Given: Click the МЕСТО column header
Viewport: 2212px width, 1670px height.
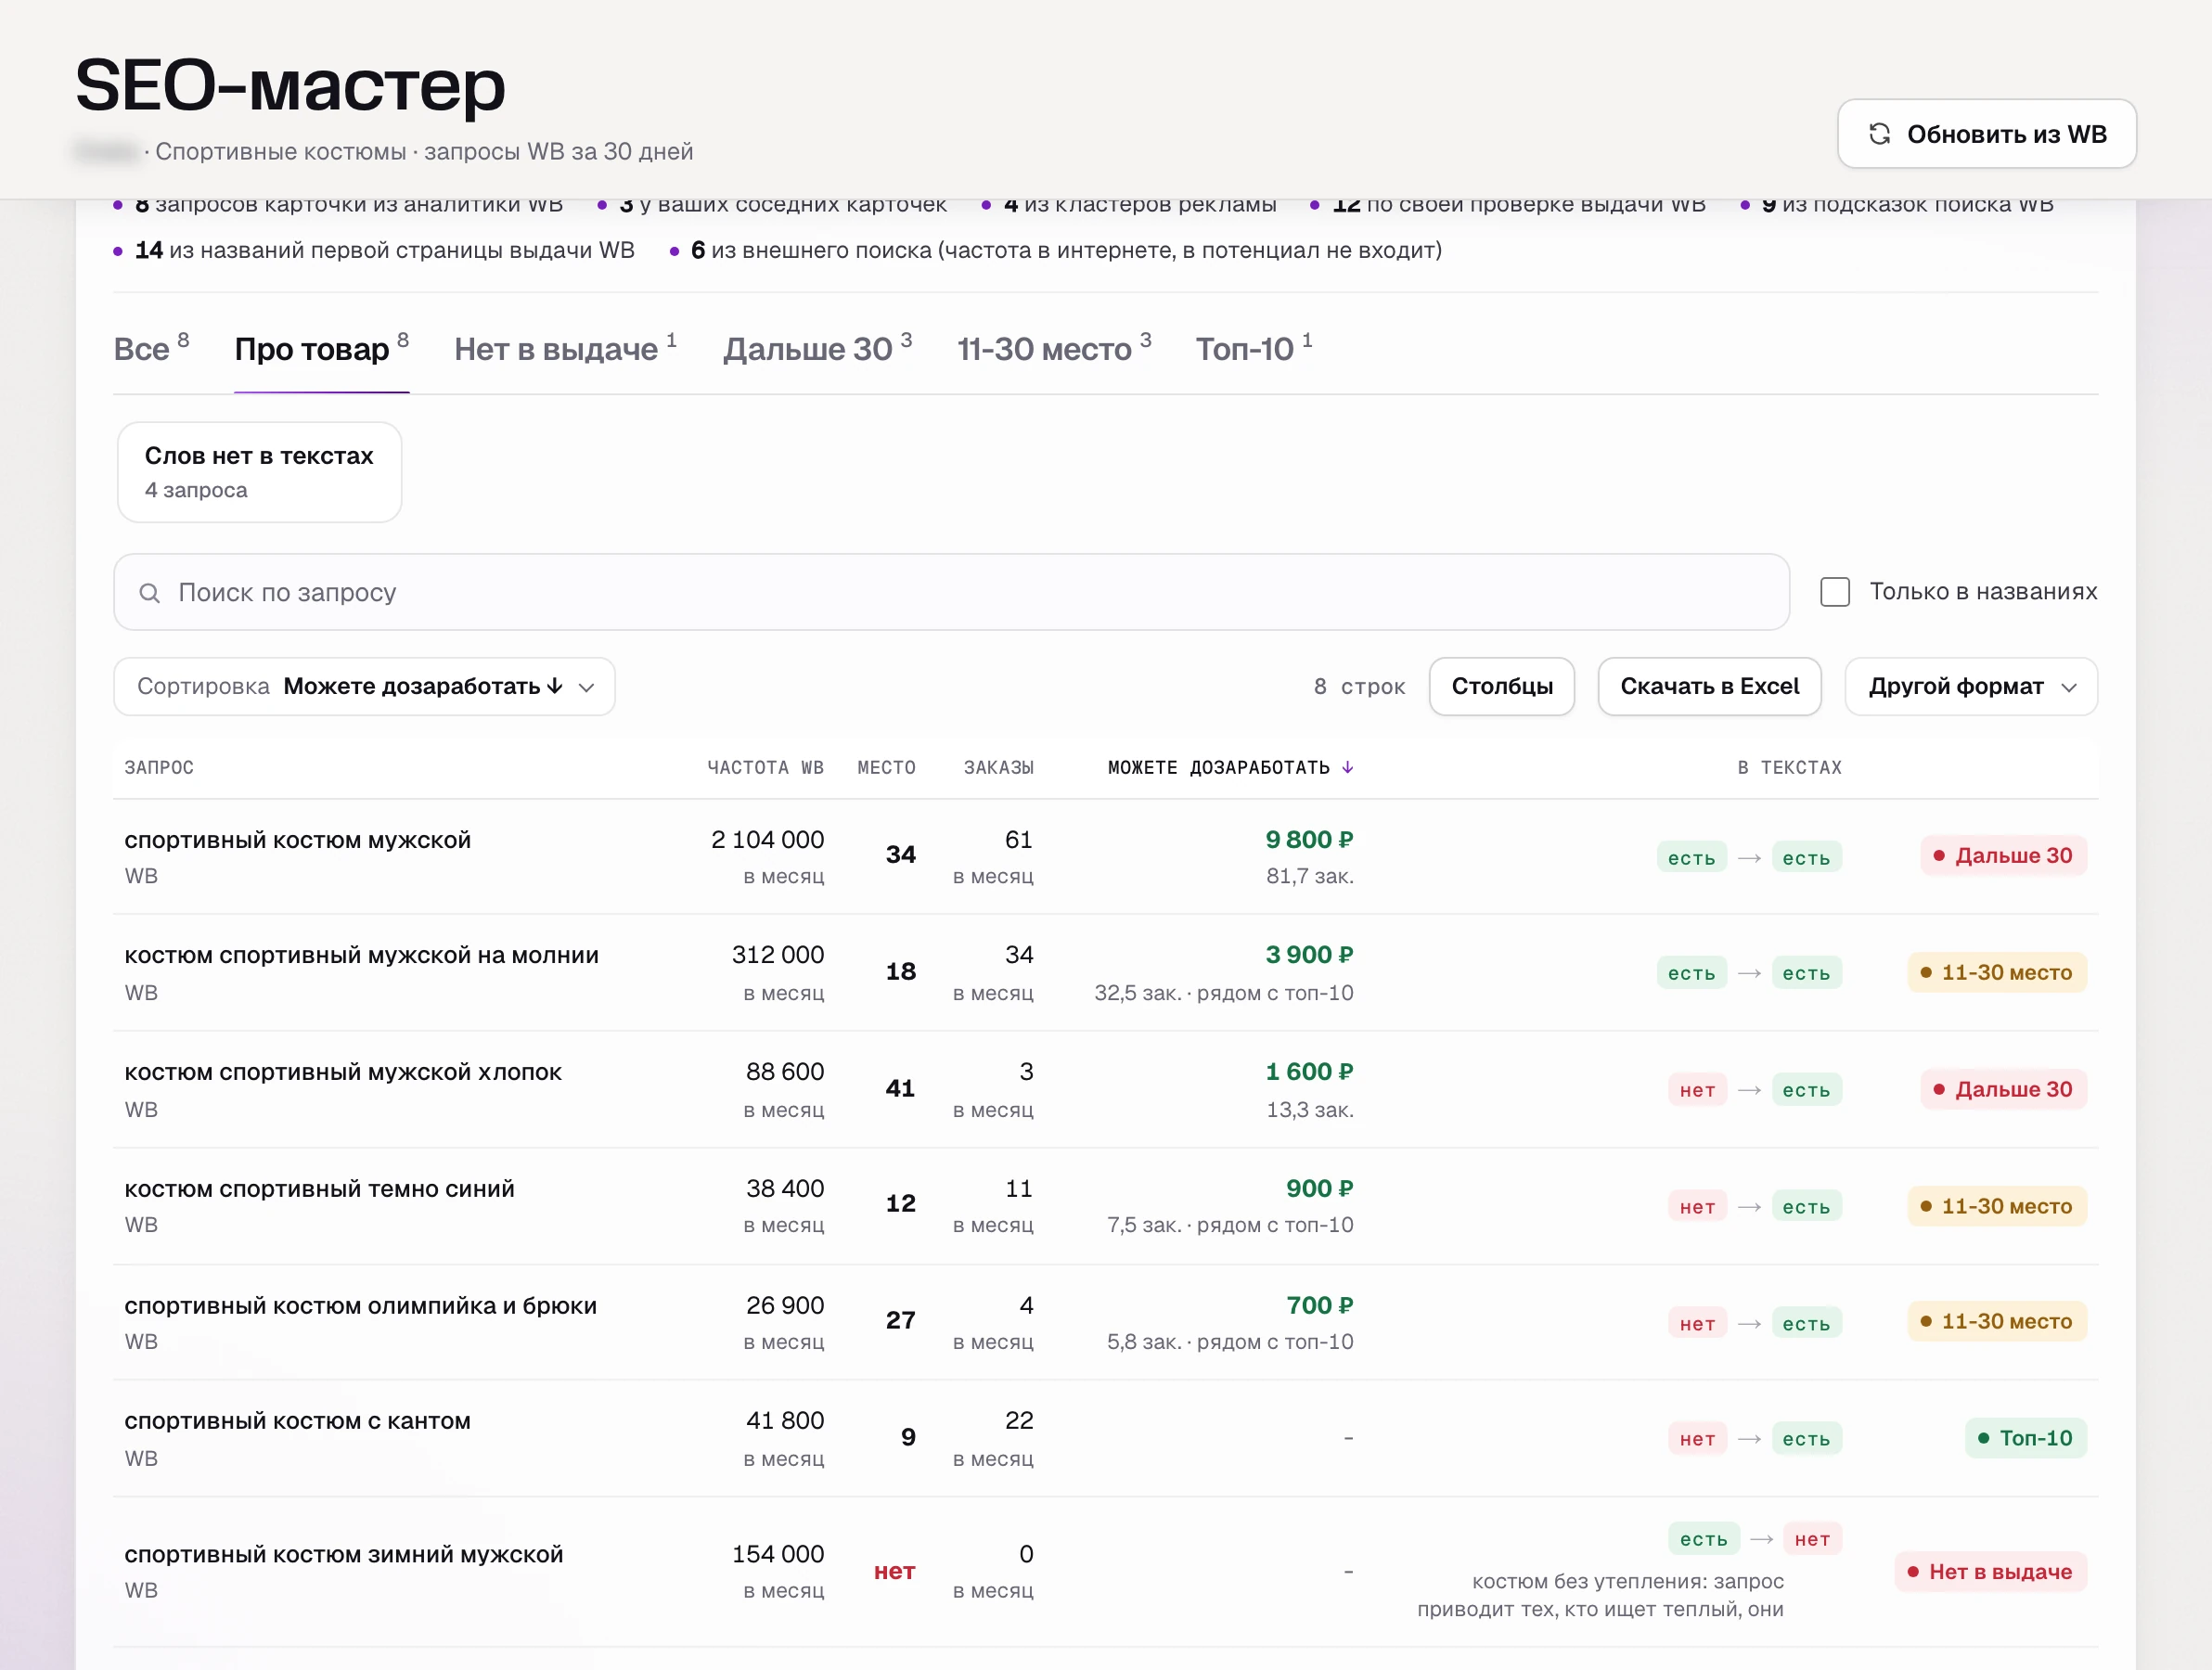Looking at the screenshot, I should [886, 767].
